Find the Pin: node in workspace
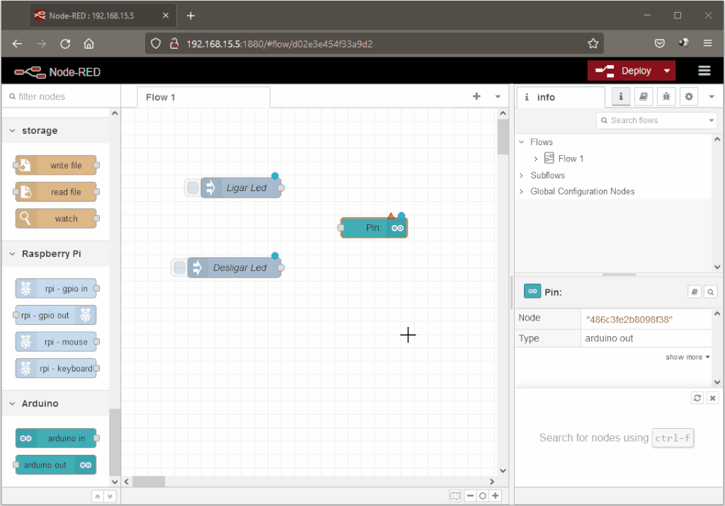This screenshot has height=506, width=725. pyautogui.click(x=710, y=292)
